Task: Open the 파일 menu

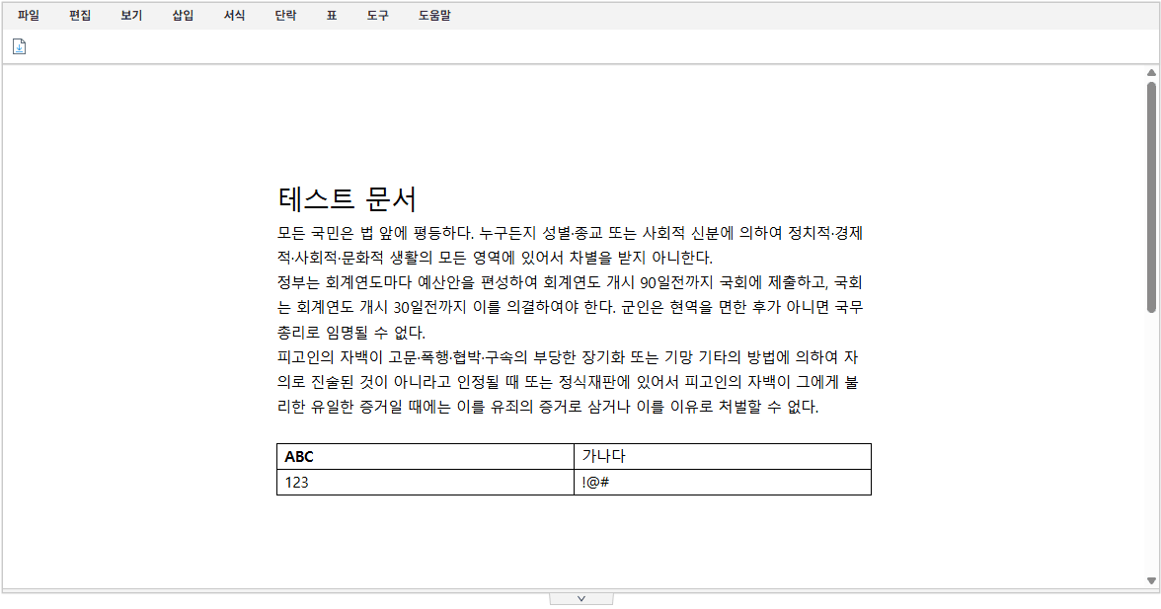Action: point(29,16)
